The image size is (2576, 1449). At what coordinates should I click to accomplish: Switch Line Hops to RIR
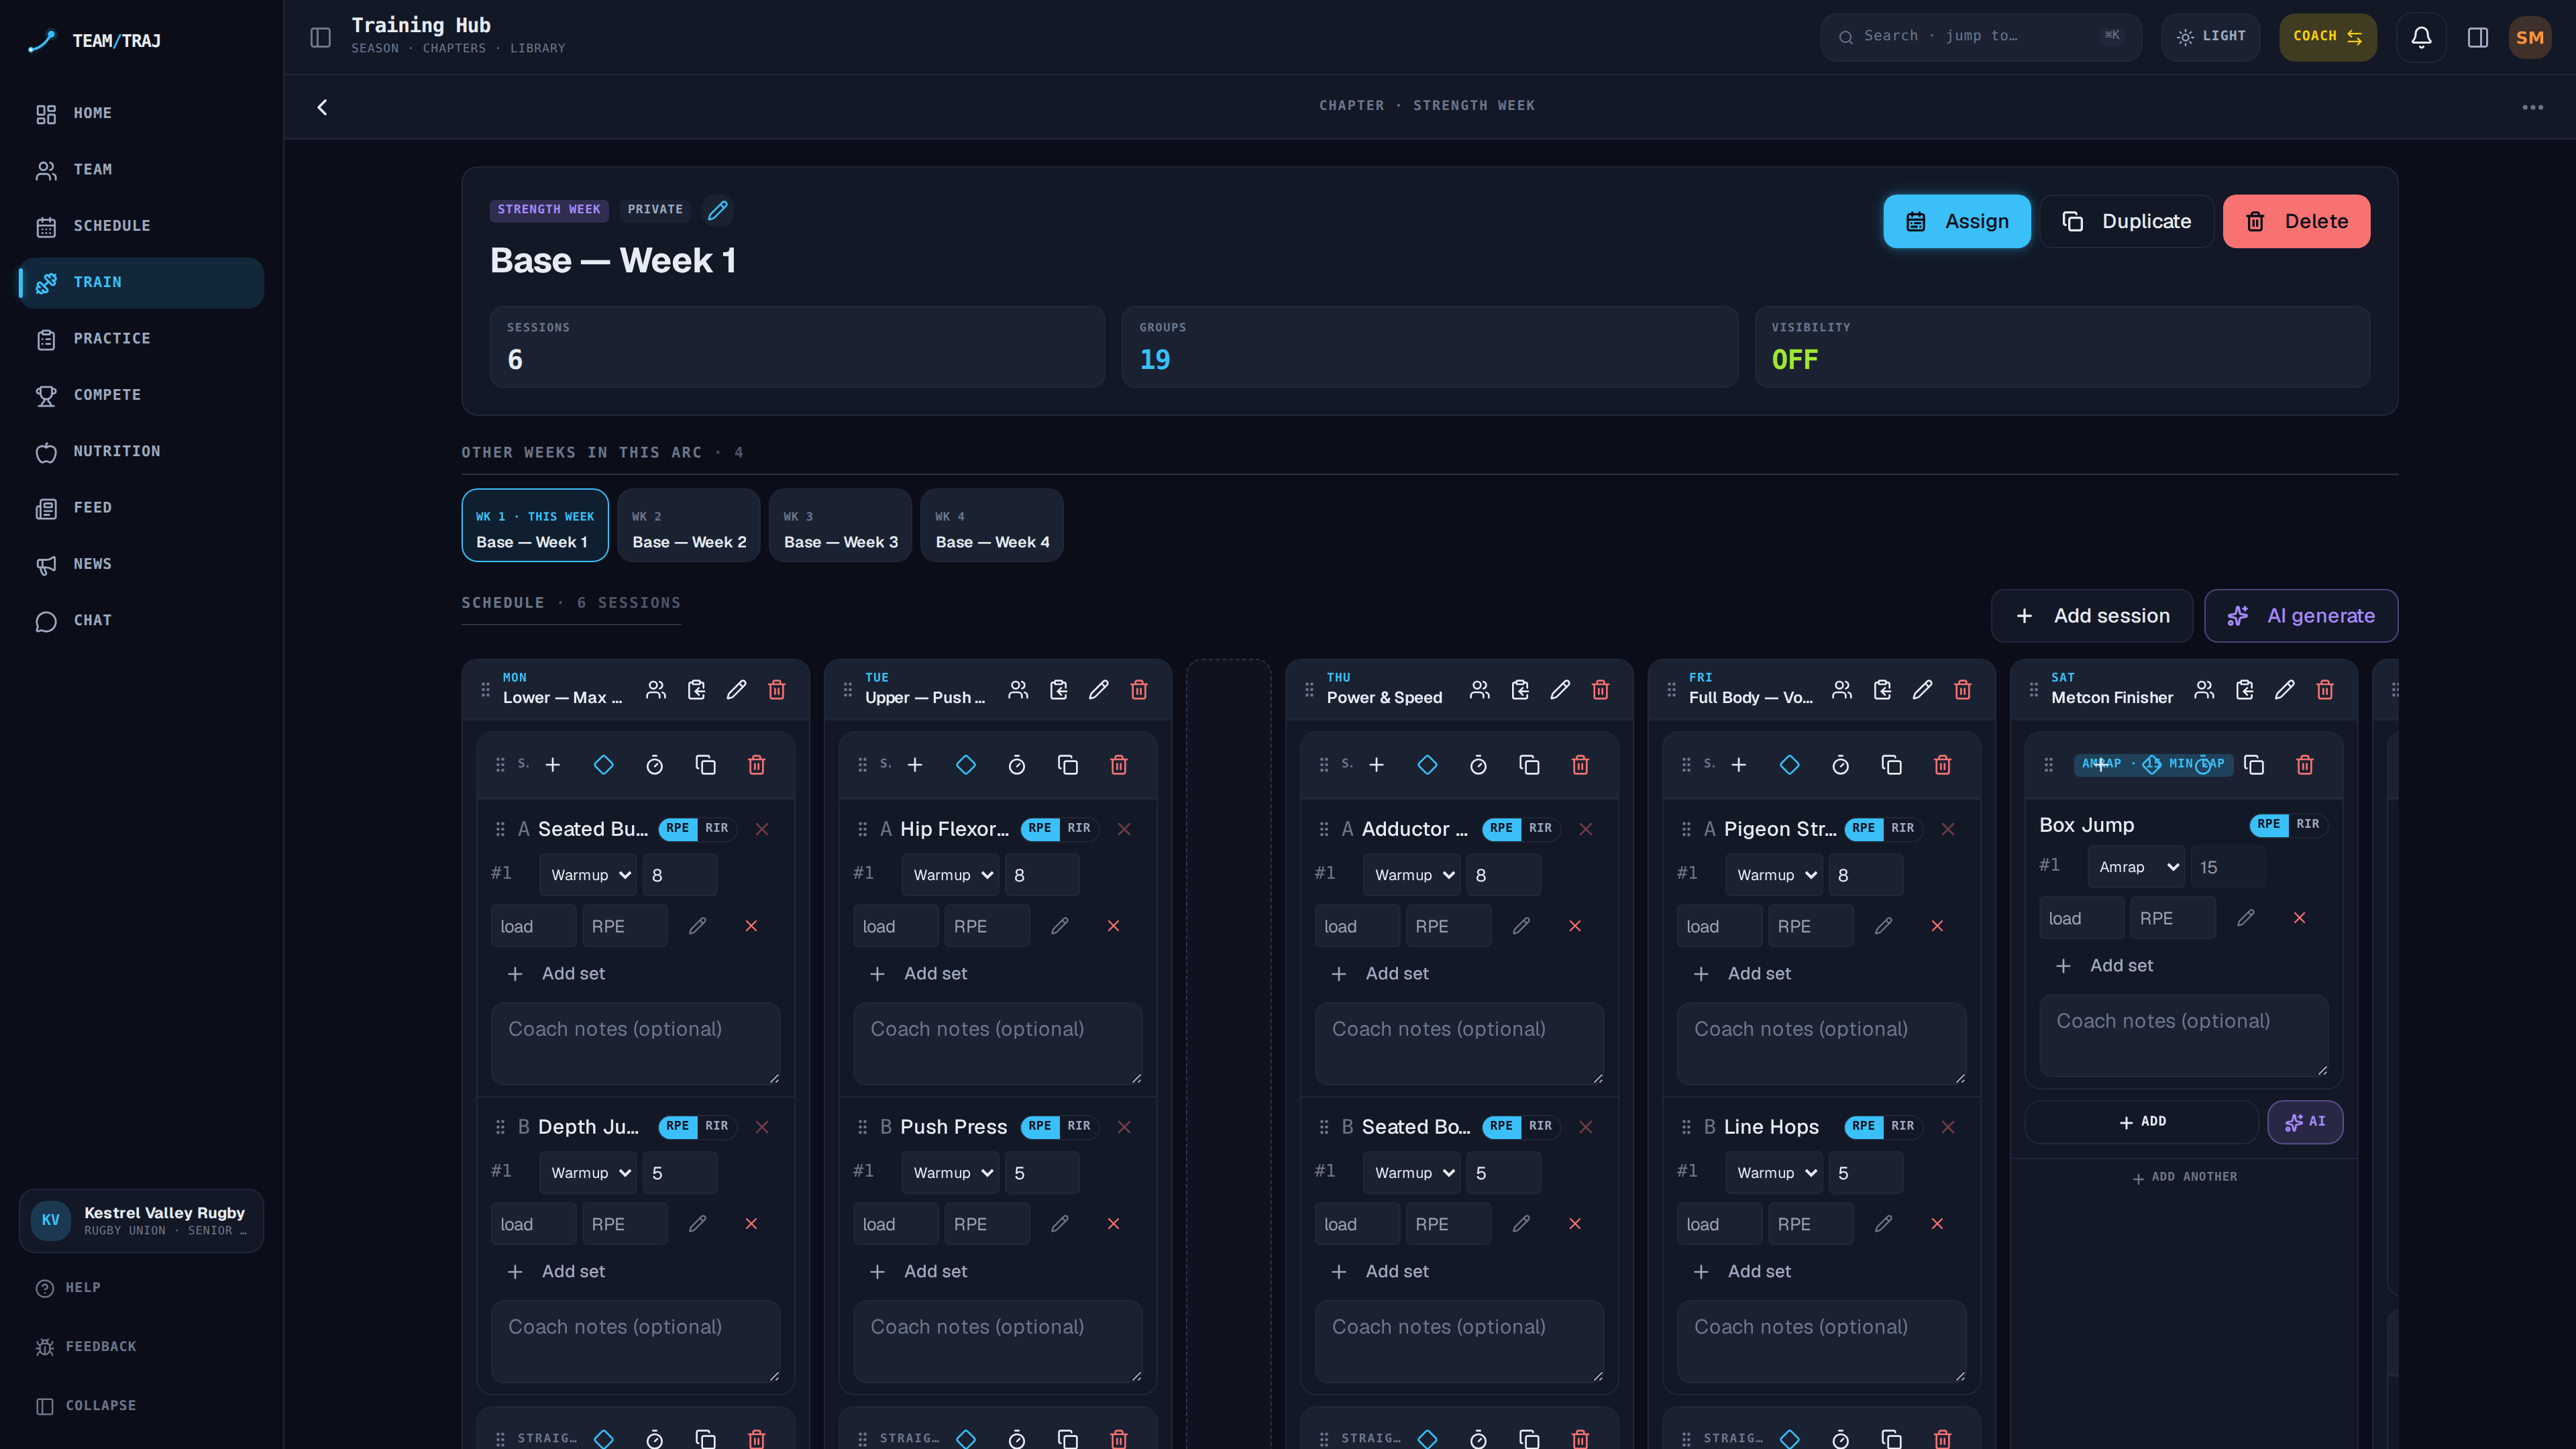point(1903,1126)
